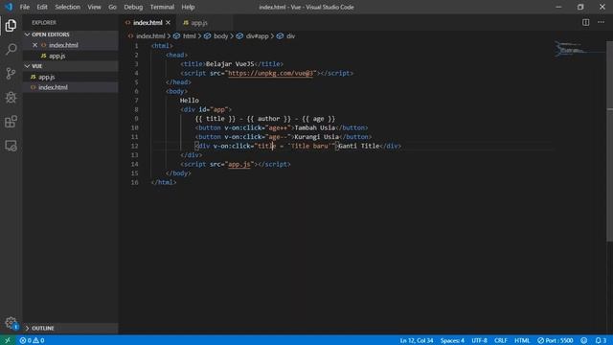Click the feedback smiley in status bar
The image size is (613, 345).
coord(583,341)
